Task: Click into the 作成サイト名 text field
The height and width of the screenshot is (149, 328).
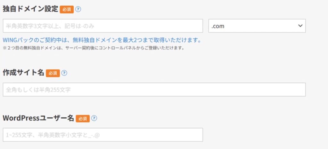Action: coord(154,90)
